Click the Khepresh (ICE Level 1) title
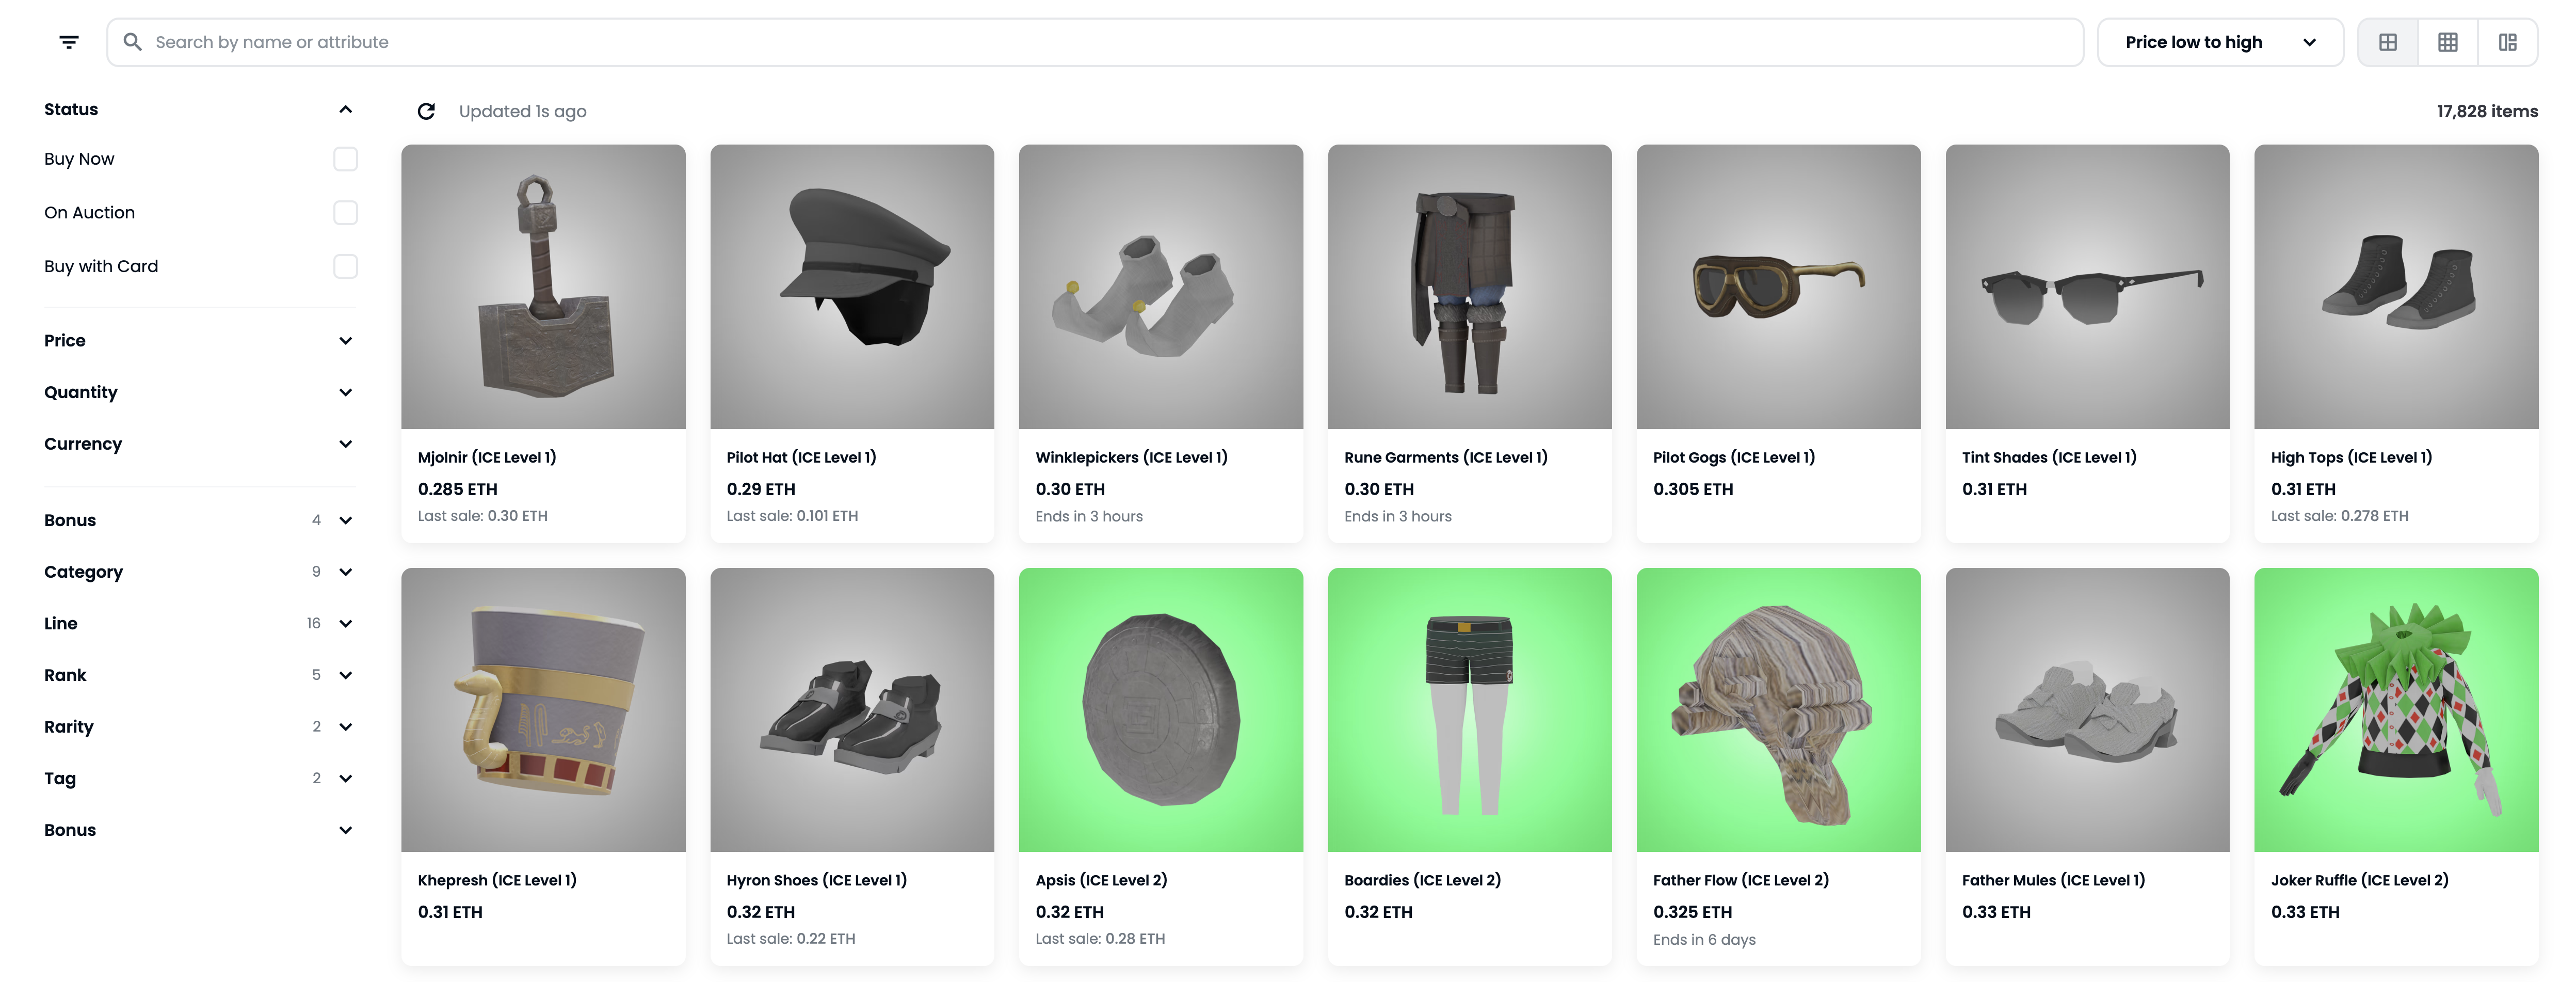Image resolution: width=2576 pixels, height=982 pixels. tap(497, 881)
